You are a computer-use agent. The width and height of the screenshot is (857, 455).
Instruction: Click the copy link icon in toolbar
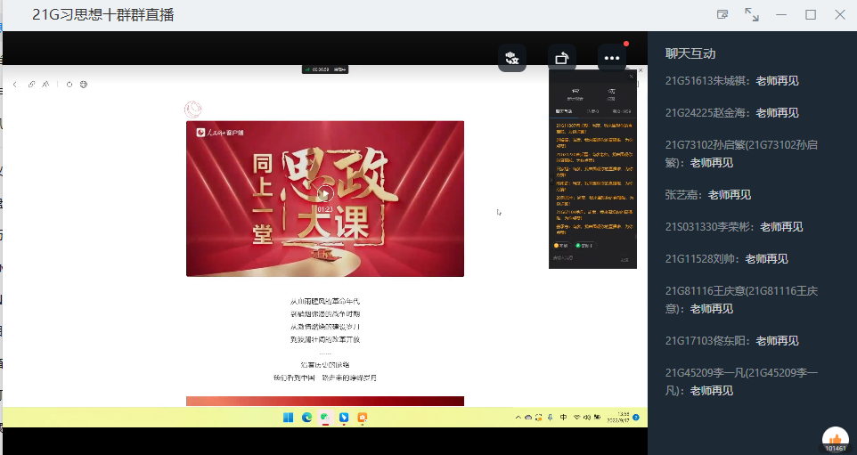pos(32,85)
